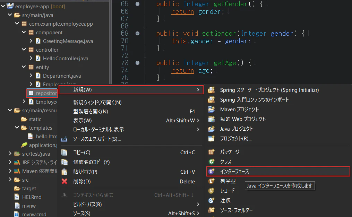Click line number 68 in the gutter
Image resolution: width=352 pixels, height=217 pixels.
coord(125,26)
